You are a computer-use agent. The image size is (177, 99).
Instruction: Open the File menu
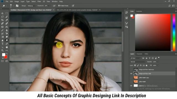click(x=7, y=2)
